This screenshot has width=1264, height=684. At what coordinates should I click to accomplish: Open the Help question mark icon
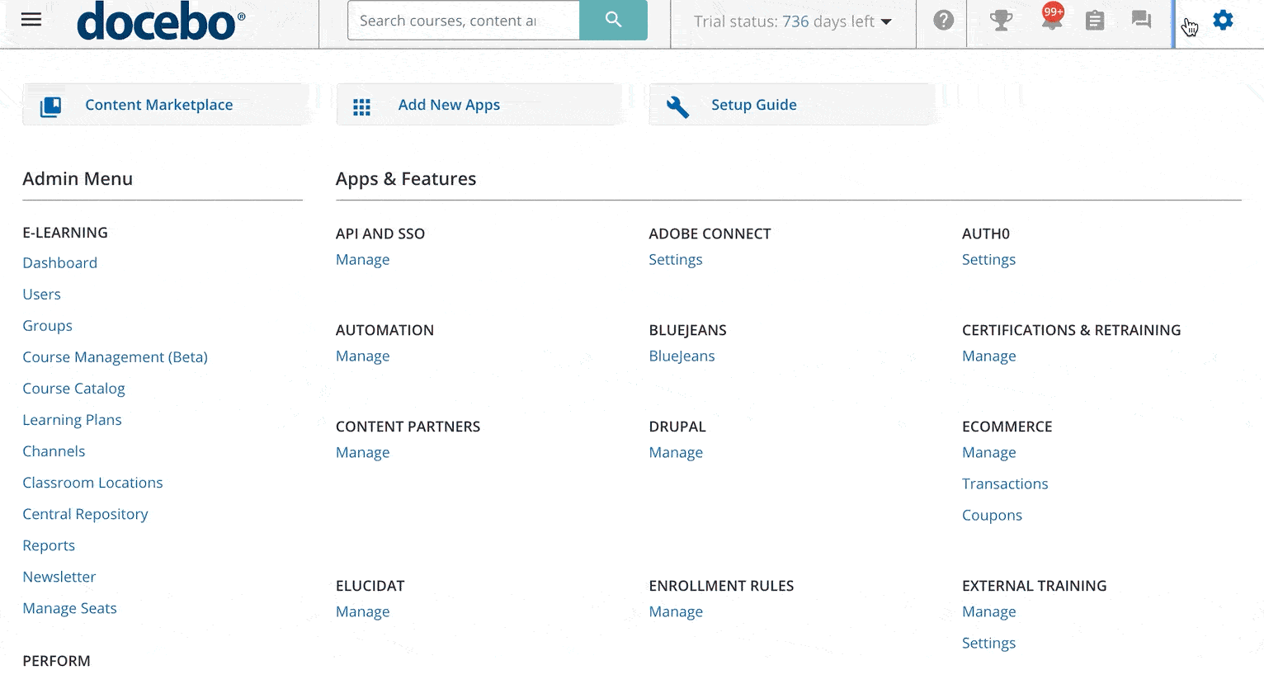(x=942, y=20)
